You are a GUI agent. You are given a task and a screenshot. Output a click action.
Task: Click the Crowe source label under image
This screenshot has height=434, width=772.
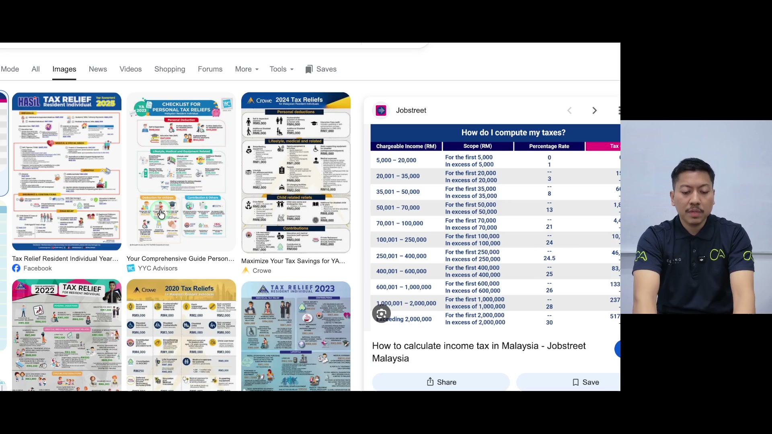[x=262, y=271]
